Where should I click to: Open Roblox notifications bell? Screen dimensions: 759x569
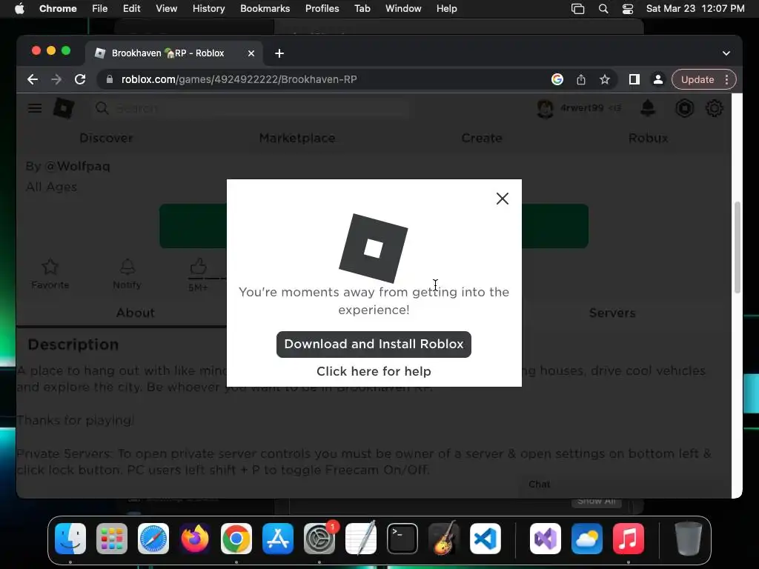(648, 108)
